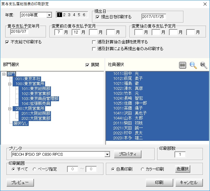210x191 pixels.
Task: Click the 色選択 button
Action: pos(183,169)
